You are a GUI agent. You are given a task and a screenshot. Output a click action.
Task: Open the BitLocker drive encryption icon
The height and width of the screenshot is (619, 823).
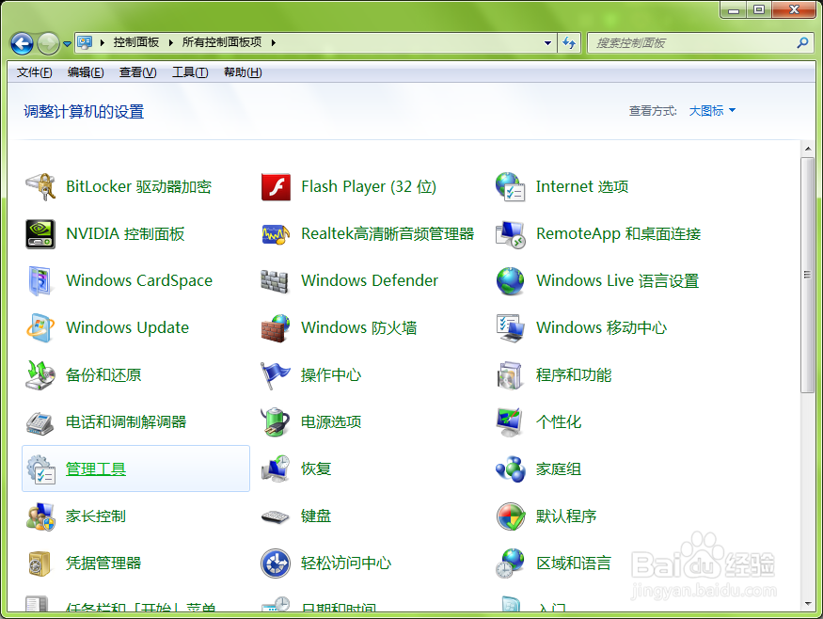point(40,187)
